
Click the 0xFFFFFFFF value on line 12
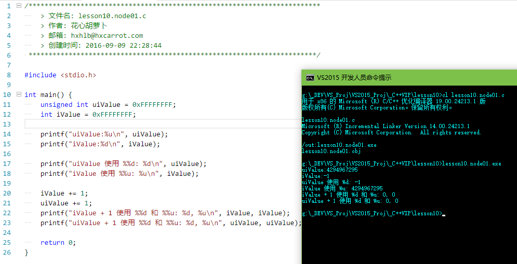tap(114, 115)
